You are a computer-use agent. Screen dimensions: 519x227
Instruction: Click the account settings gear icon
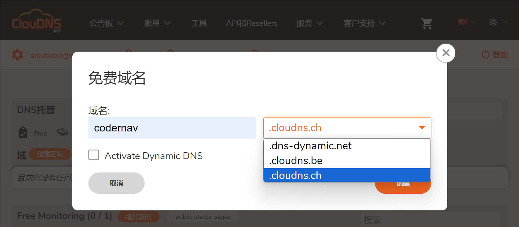pos(18,55)
